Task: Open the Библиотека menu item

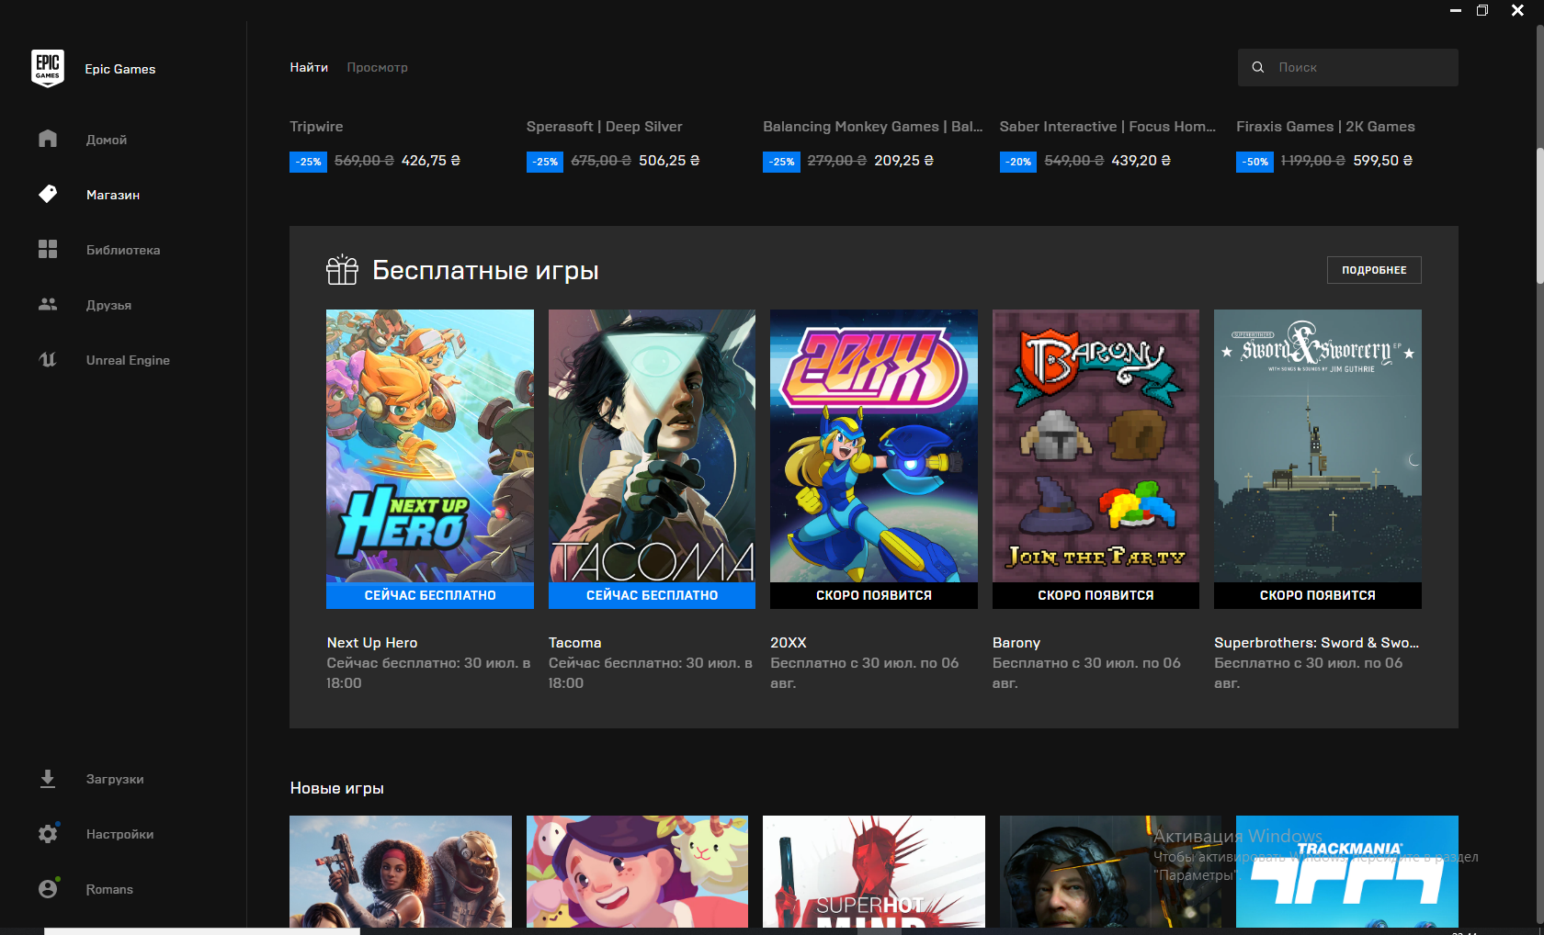Action: 123,250
